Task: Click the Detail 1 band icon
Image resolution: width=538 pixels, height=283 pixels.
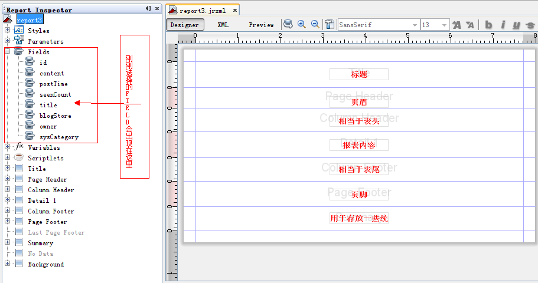Action: (19, 200)
